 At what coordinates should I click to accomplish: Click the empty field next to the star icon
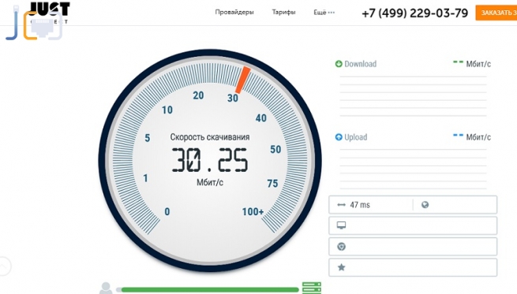click(x=421, y=267)
